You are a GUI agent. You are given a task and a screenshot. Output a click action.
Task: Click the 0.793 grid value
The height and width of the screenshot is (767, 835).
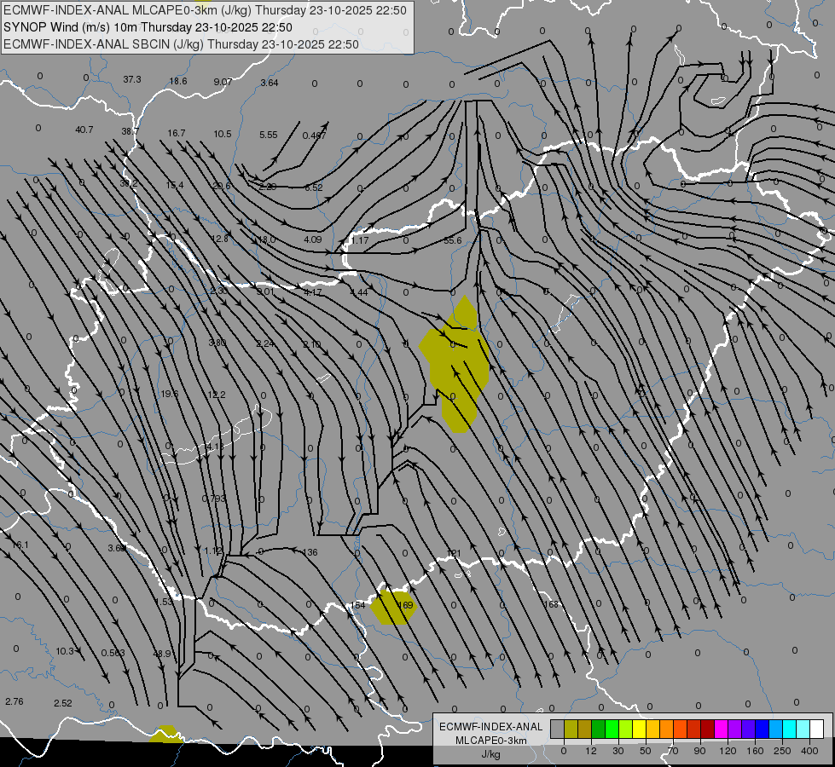(214, 499)
